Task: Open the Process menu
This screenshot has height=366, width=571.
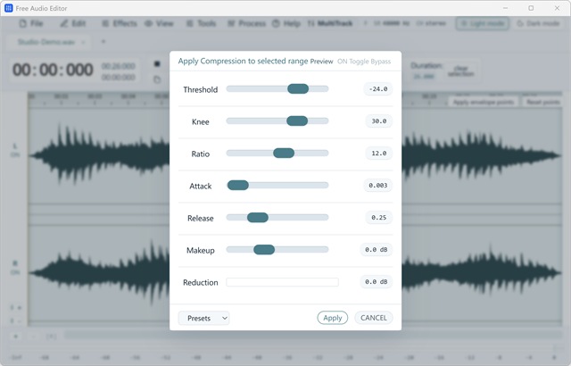Action: pyautogui.click(x=247, y=24)
